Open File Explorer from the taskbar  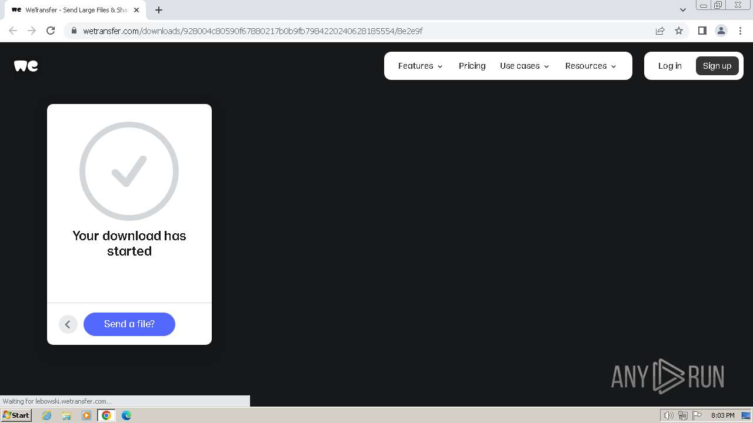[x=66, y=415]
